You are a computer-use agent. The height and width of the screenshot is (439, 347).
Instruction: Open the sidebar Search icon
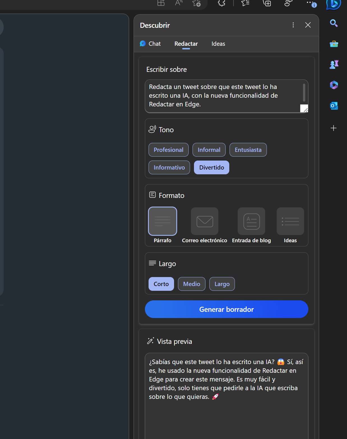point(334,23)
